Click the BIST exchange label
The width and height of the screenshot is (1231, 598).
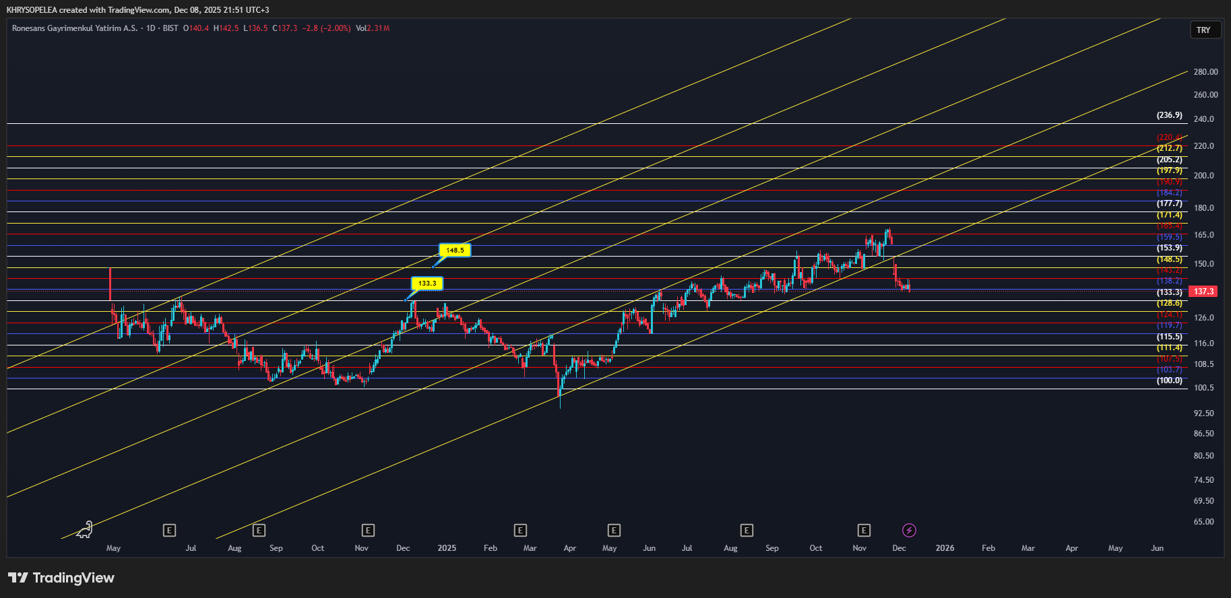coord(170,28)
